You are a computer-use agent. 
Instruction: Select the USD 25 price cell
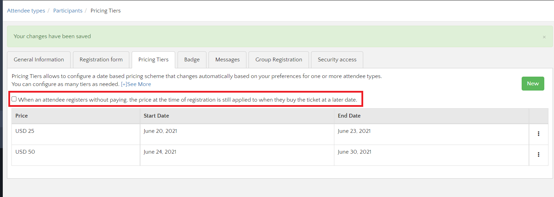click(x=25, y=131)
